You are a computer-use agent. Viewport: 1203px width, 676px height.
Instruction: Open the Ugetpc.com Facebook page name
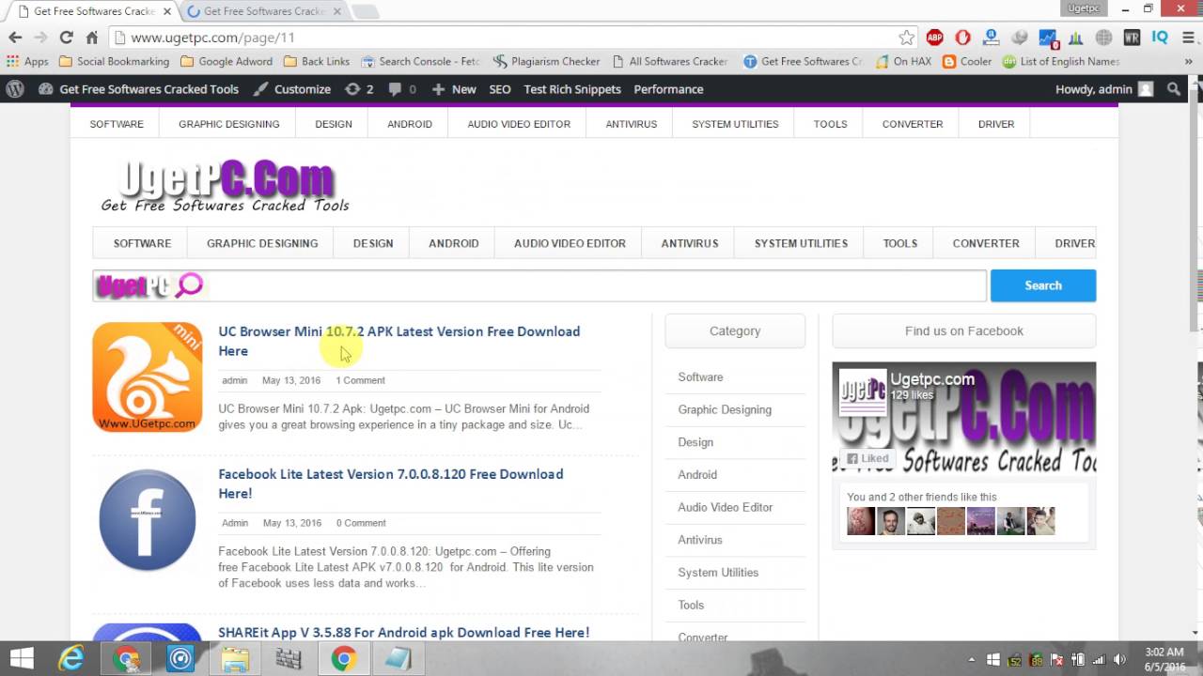932,379
